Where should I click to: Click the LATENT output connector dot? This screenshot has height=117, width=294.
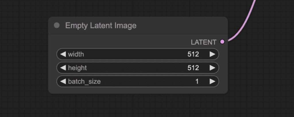(222, 42)
